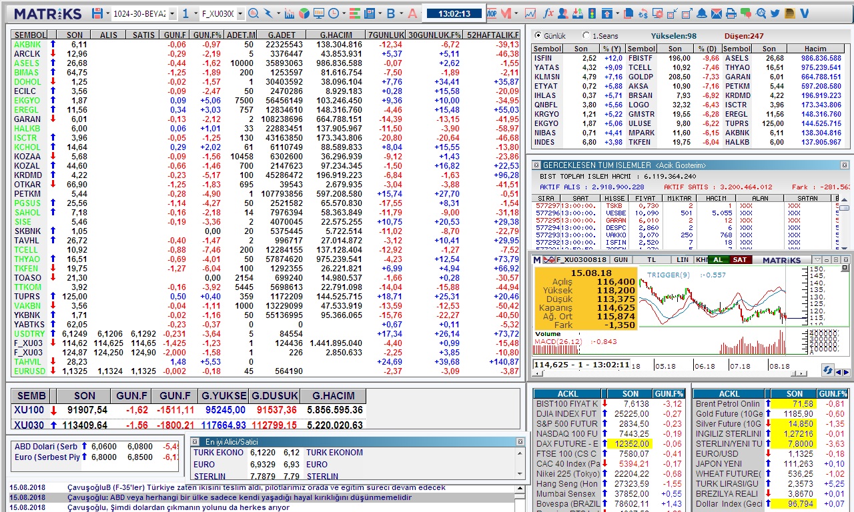854x512 pixels.
Task: Click the red letter A toolbar icon
Action: pyautogui.click(x=412, y=13)
